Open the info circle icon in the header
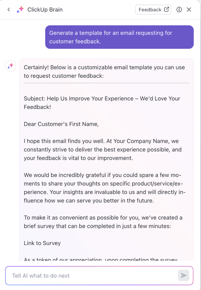The width and height of the screenshot is (201, 290). [x=179, y=9]
